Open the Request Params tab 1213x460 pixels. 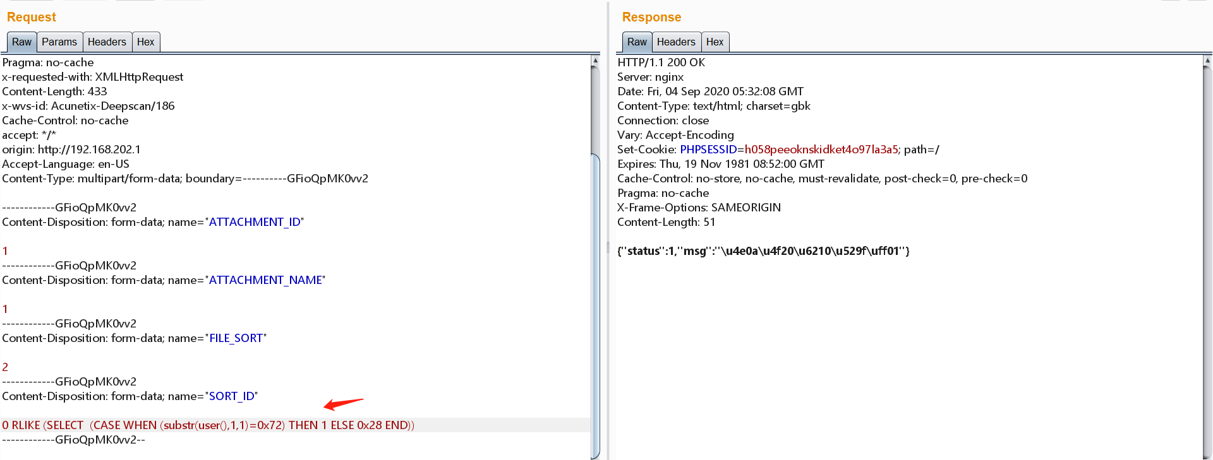click(59, 42)
